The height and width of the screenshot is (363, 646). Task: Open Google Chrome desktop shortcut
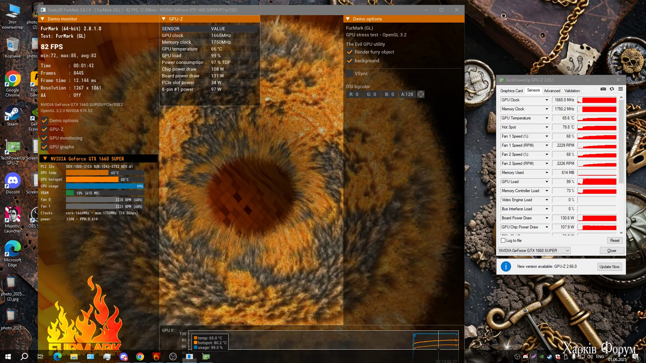(13, 84)
